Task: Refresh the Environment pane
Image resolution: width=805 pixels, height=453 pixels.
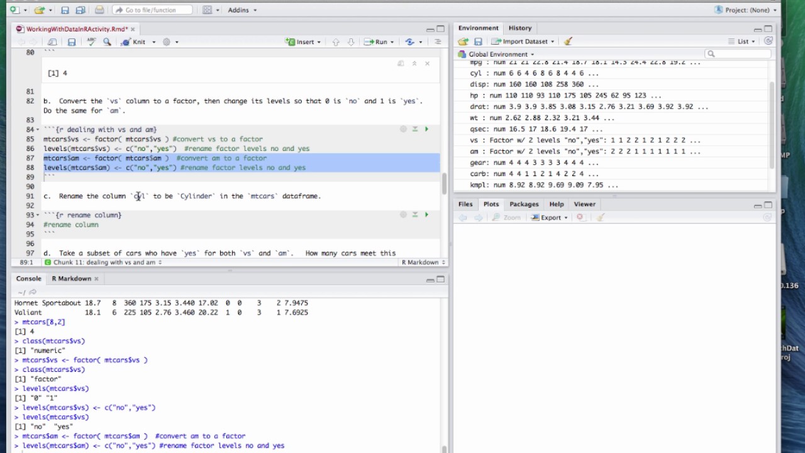Action: tap(768, 42)
